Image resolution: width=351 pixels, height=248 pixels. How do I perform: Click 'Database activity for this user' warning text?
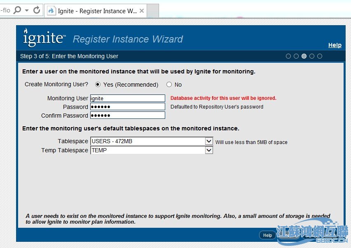click(223, 98)
